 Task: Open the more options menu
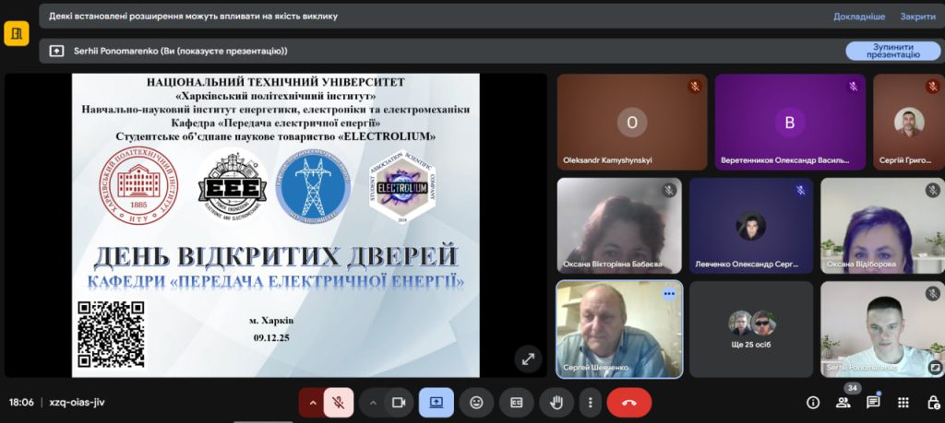pyautogui.click(x=589, y=403)
